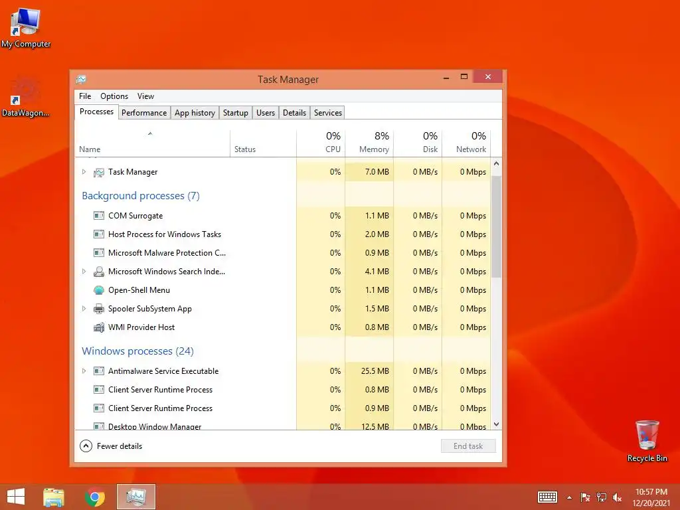Open My Computer desktop icon
680x510 pixels.
pyautogui.click(x=26, y=28)
